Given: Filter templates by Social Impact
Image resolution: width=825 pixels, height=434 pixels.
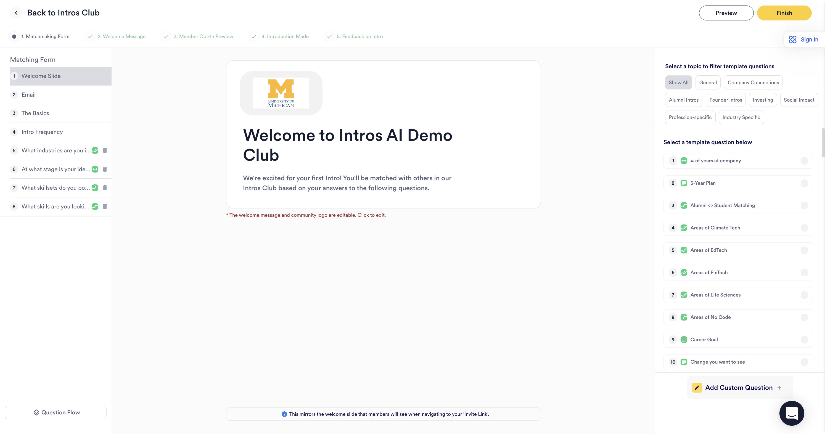Looking at the screenshot, I should coord(799,100).
